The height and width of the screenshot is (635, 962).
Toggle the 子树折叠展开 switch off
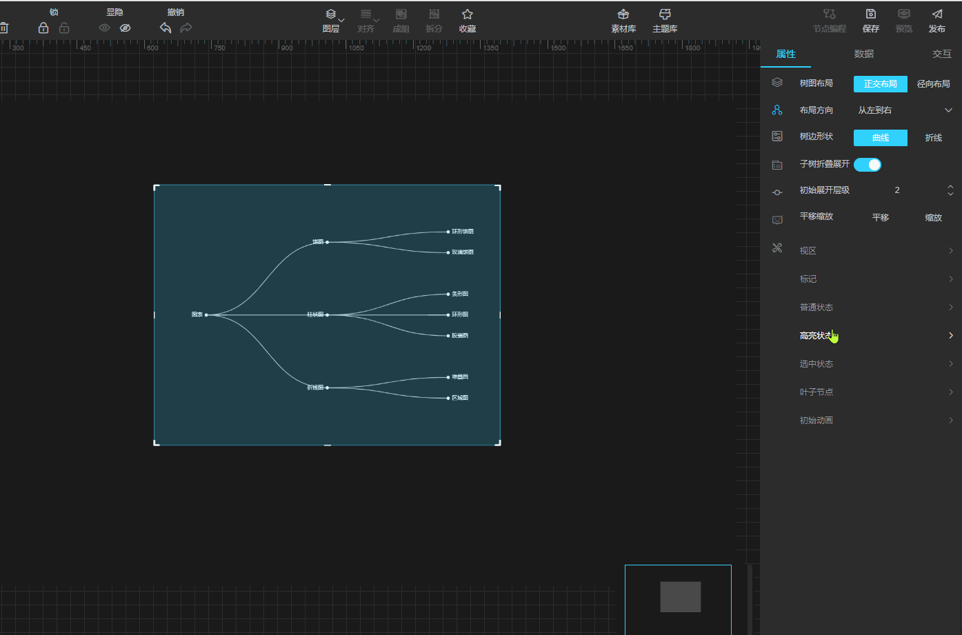click(868, 165)
